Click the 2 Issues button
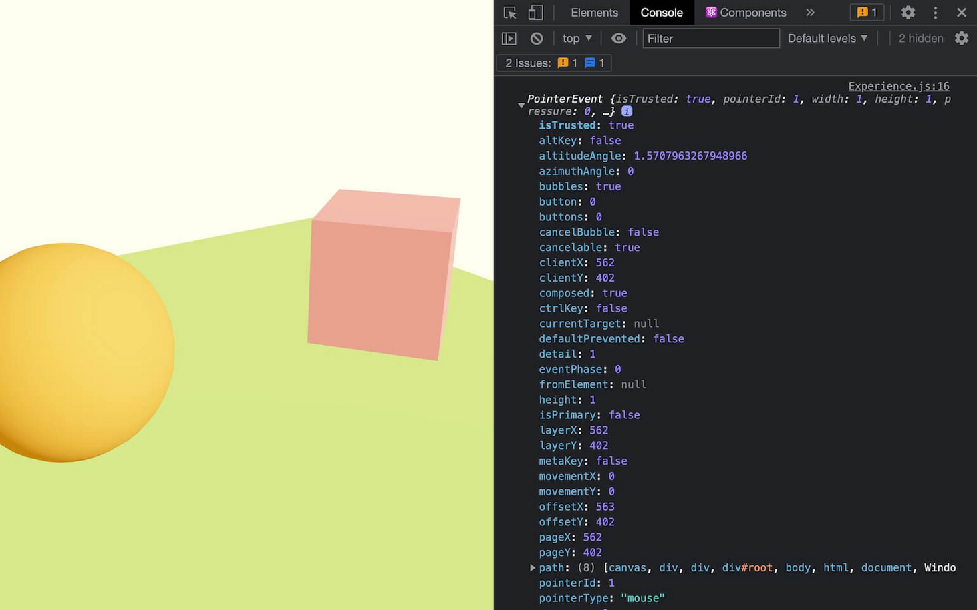The width and height of the screenshot is (977, 610). point(554,63)
